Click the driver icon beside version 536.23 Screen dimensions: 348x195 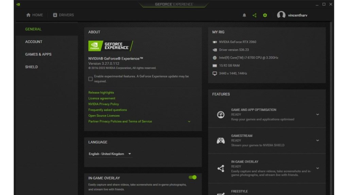tap(215, 50)
